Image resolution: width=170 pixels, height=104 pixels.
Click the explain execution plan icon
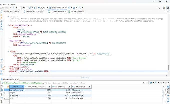click(2, 24)
